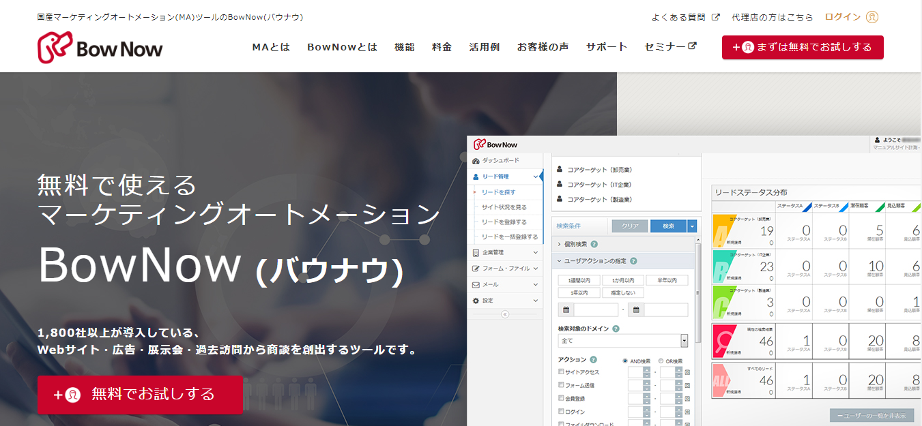Expand the 企業管理 sidebar section
Screen dimensions: 922x426
pyautogui.click(x=536, y=253)
